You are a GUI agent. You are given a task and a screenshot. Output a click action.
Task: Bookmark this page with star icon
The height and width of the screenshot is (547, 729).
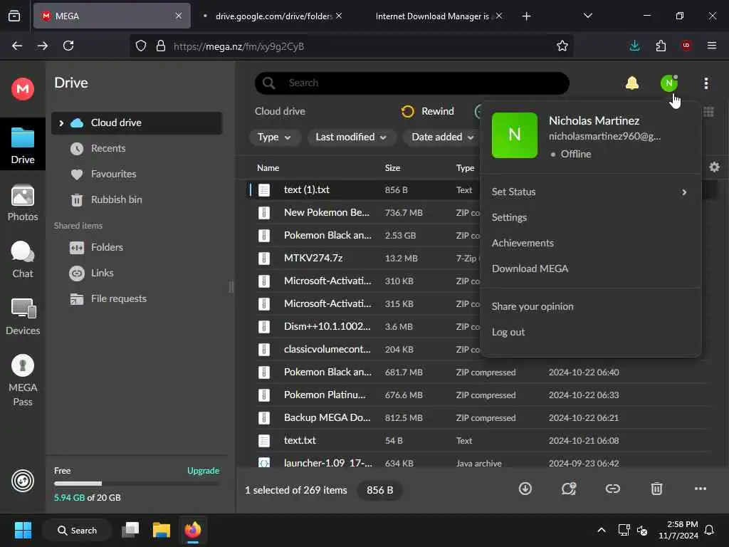pos(562,46)
